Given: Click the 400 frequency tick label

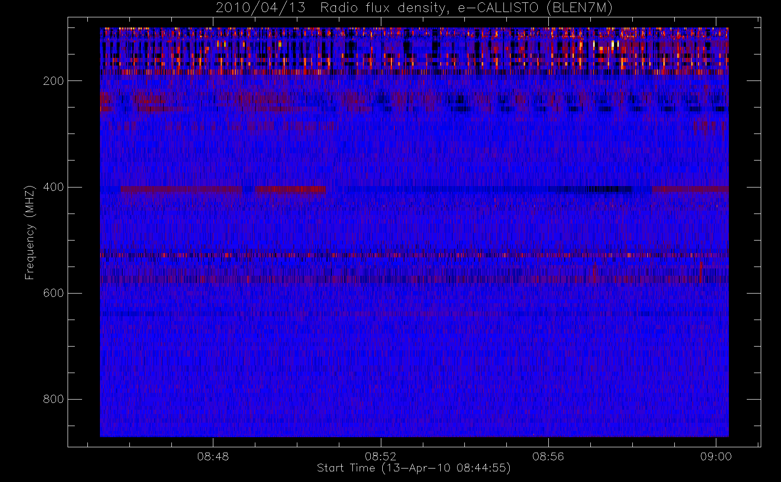Looking at the screenshot, I should pyautogui.click(x=53, y=187).
